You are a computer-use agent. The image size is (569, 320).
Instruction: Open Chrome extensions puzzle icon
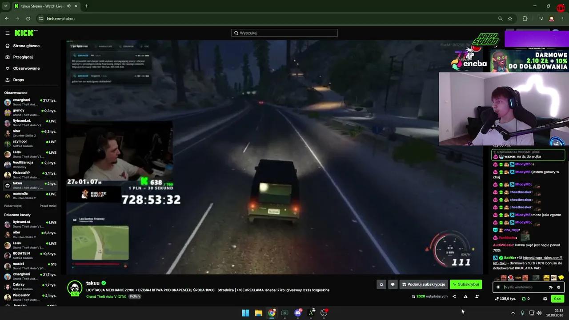[x=525, y=19]
